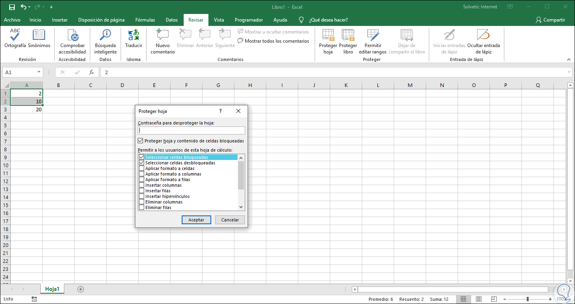Collapse the ribbon with the chevron

pyautogui.click(x=569, y=59)
